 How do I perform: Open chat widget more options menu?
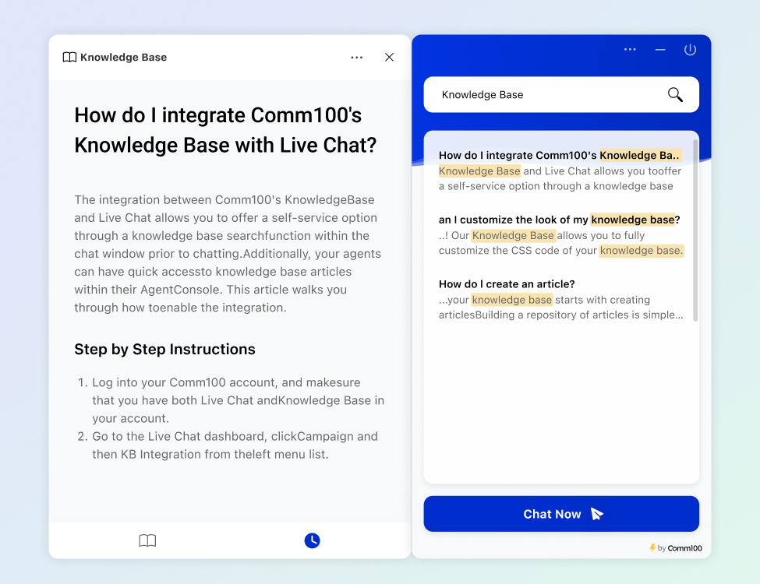click(x=630, y=49)
